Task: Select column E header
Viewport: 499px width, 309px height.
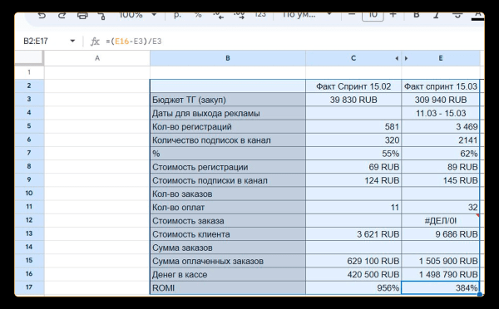Action: (x=441, y=58)
